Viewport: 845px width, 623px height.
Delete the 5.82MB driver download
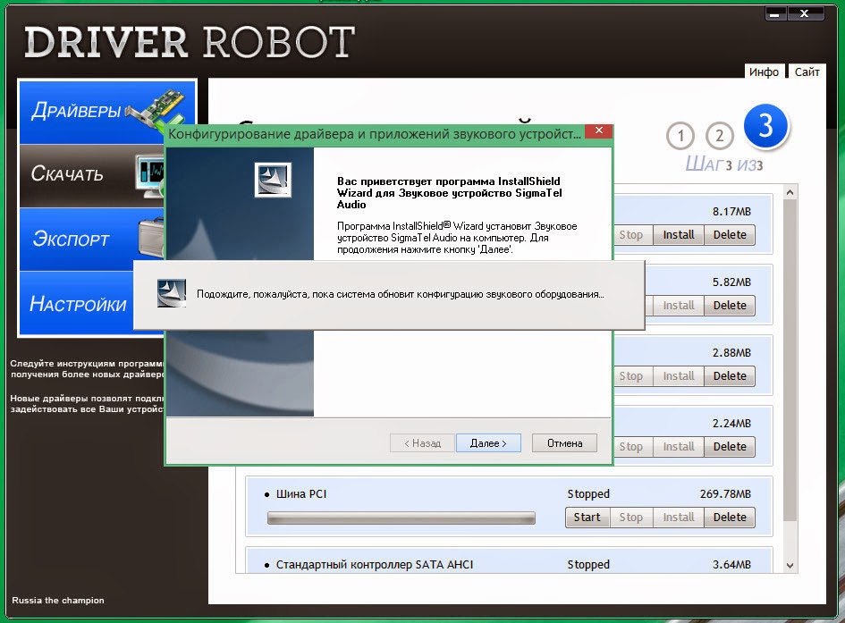point(730,306)
